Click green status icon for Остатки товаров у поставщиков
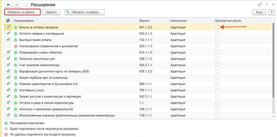The height and width of the screenshot is (137, 277). click(16, 34)
